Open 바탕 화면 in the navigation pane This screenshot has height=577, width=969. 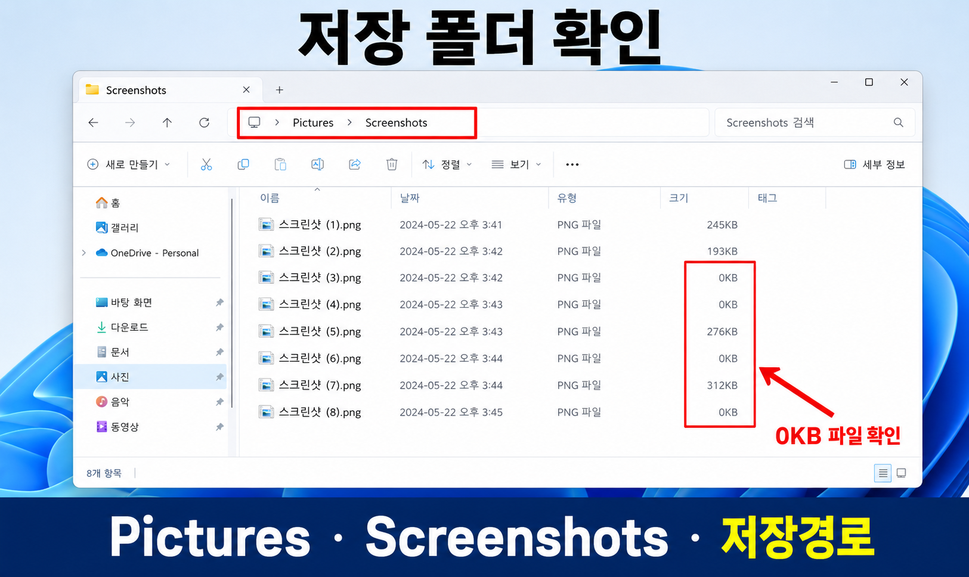pyautogui.click(x=124, y=303)
